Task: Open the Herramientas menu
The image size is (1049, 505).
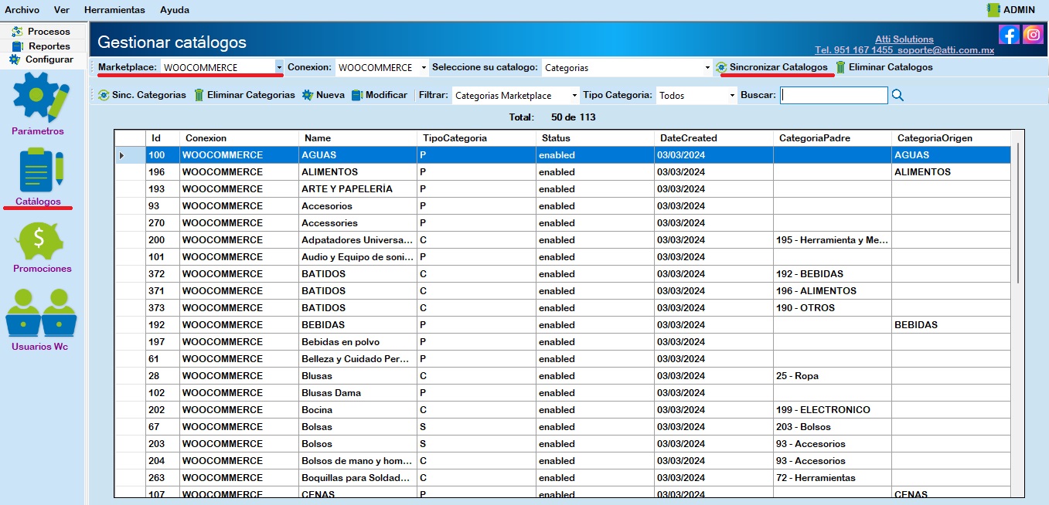Action: [114, 10]
